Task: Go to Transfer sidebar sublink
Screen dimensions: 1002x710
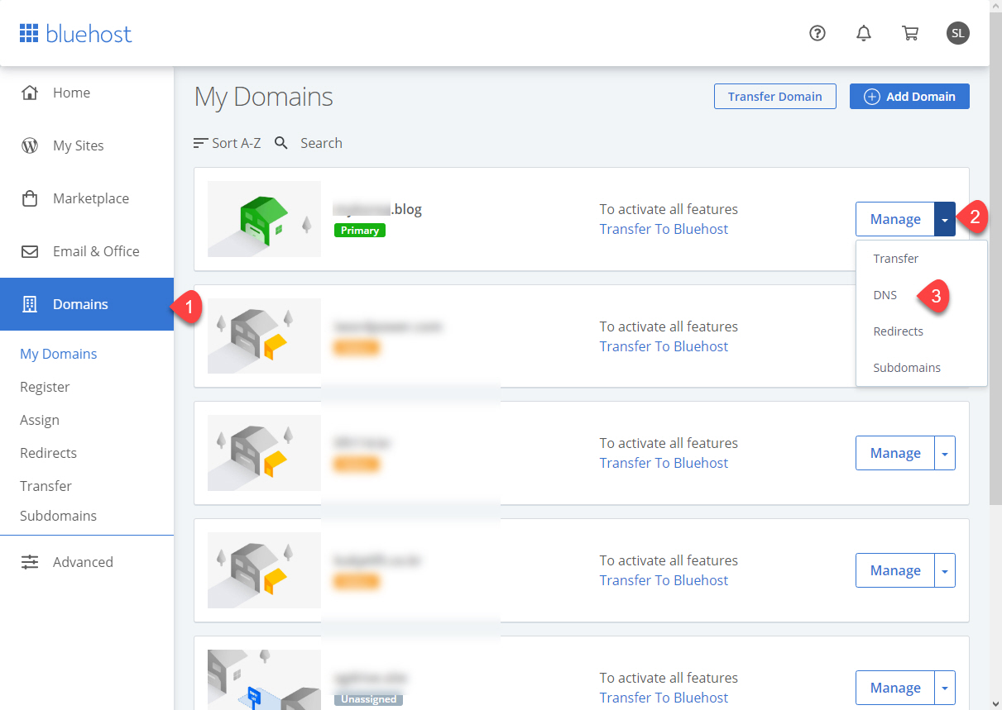Action: [x=46, y=486]
